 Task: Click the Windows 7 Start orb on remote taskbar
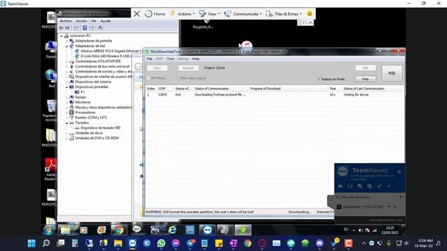click(48, 230)
